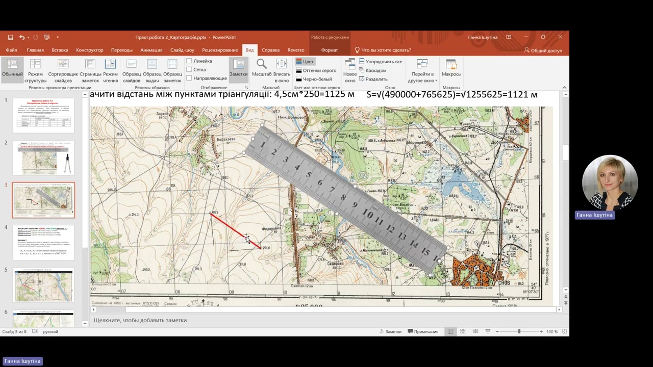Click zoom out minus button
653x367 pixels.
pos(497,331)
